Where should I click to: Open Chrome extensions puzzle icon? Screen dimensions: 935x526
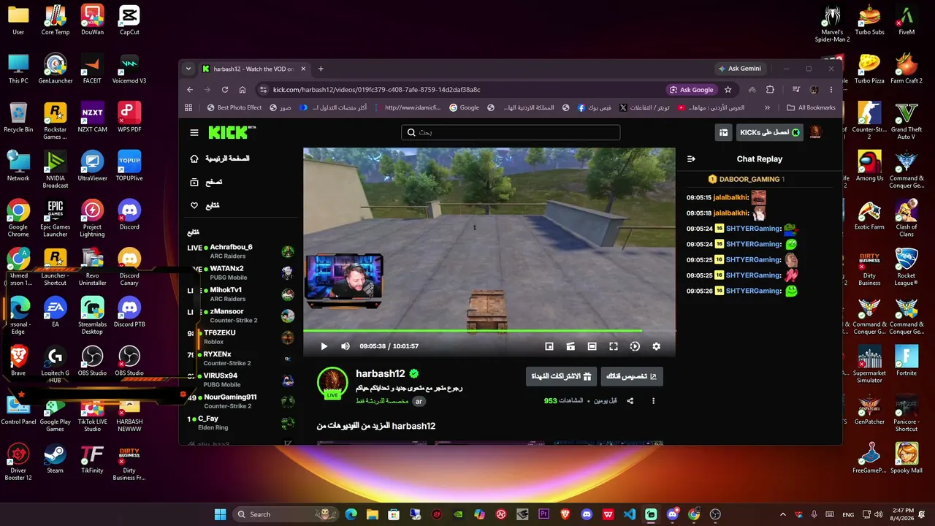770,90
